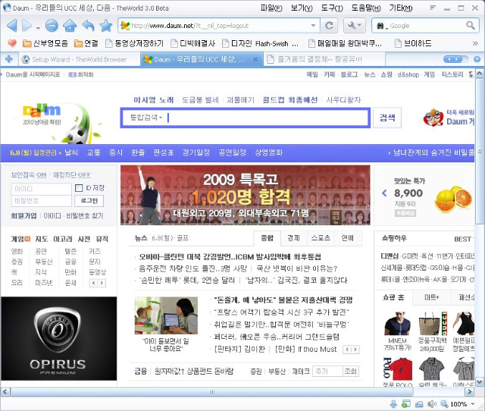This screenshot has width=485, height=411.
Task: Open 통합검색 search type dropdown
Action: [146, 118]
